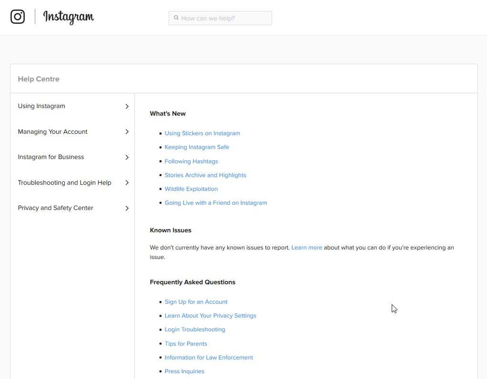Open the Help Centre heading link
Viewport: 487px width, 379px height.
point(39,79)
